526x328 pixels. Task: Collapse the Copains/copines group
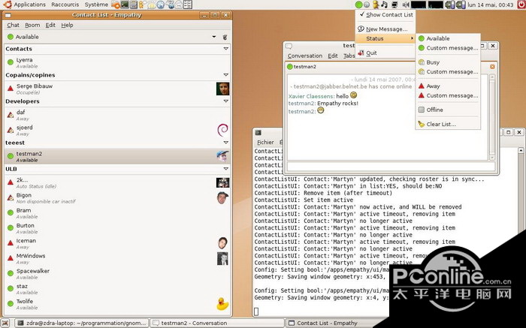(225, 75)
